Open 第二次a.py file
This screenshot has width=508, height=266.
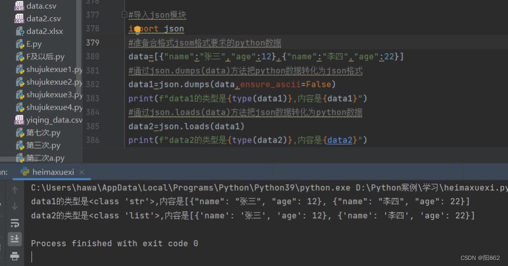[45, 158]
